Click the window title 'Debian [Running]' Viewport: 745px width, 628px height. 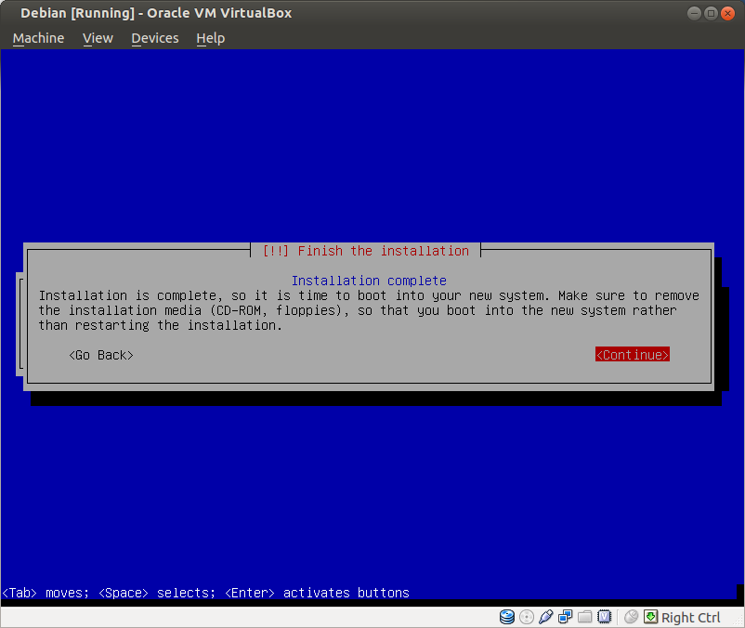click(77, 13)
